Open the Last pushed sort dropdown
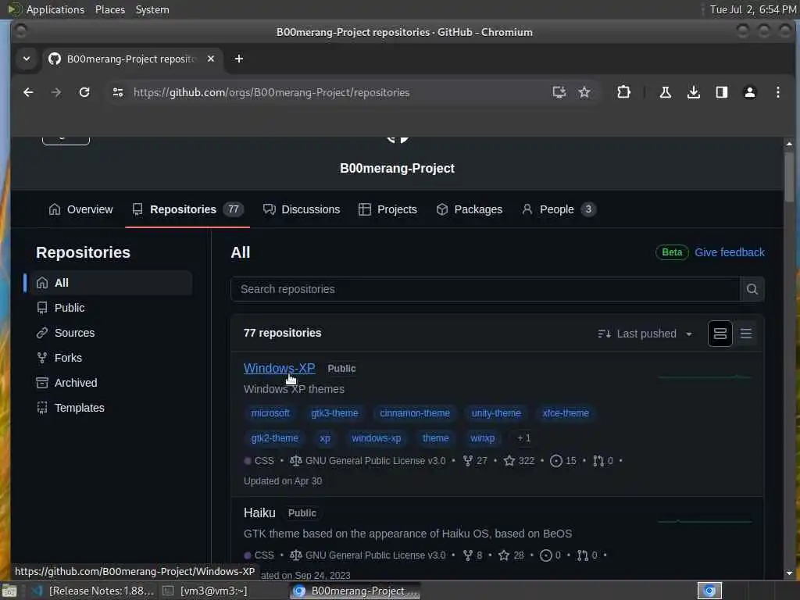Image resolution: width=800 pixels, height=600 pixels. pyautogui.click(x=645, y=334)
